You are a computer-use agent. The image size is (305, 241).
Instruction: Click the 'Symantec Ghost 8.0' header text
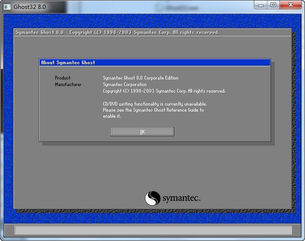click(40, 33)
